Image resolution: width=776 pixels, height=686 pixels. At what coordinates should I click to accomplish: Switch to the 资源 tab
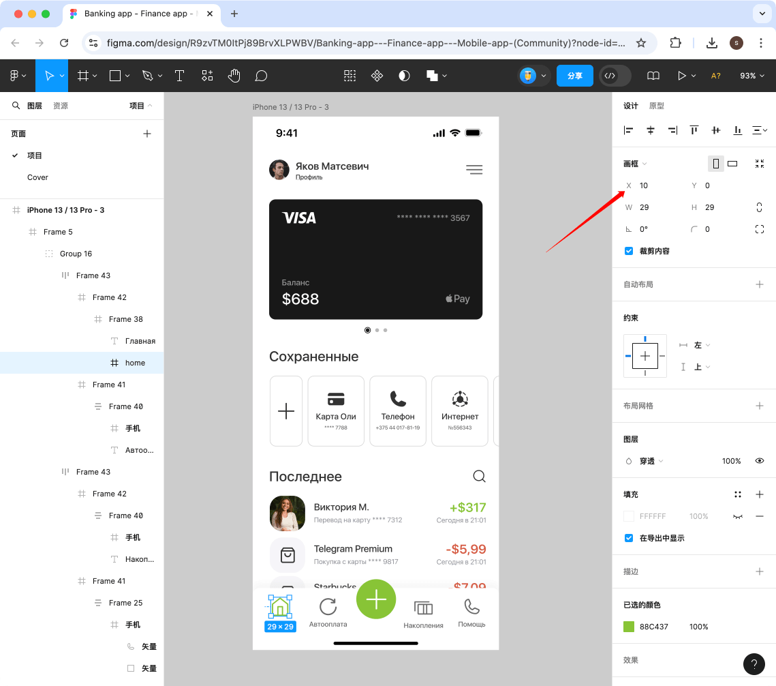[61, 106]
